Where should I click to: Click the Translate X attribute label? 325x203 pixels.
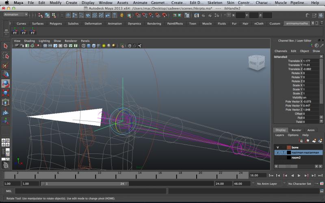[x=295, y=61]
